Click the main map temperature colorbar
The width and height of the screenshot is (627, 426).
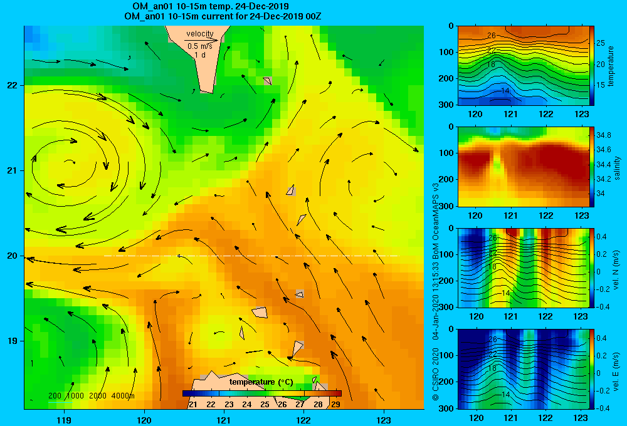point(262,393)
